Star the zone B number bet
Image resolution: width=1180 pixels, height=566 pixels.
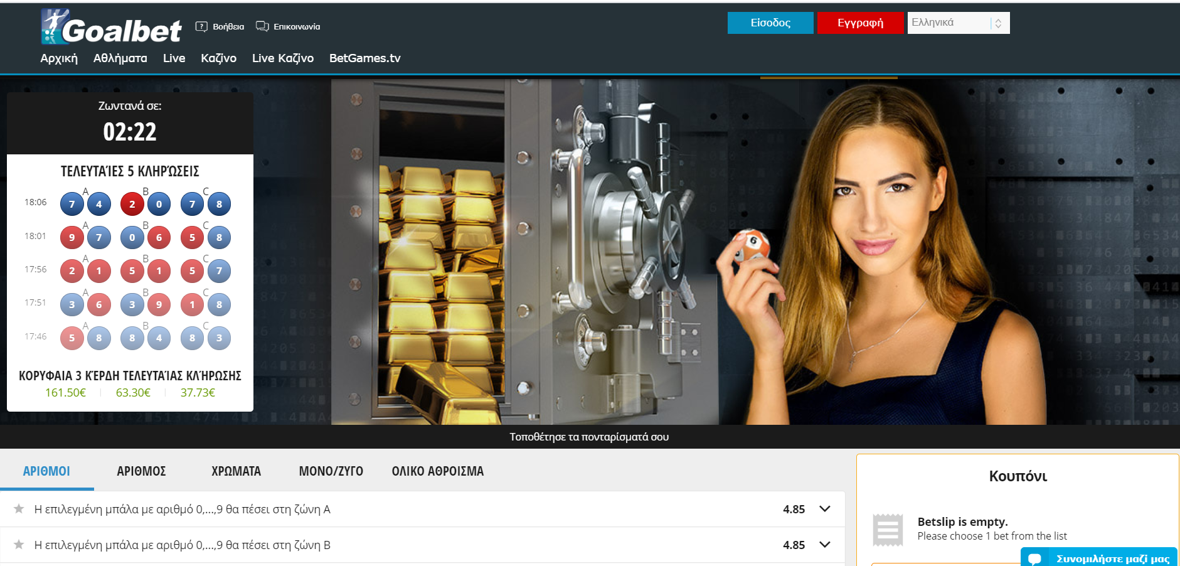(x=19, y=545)
